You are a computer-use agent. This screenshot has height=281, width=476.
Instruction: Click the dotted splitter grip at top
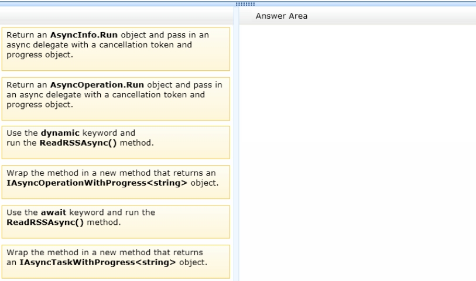(x=245, y=4)
